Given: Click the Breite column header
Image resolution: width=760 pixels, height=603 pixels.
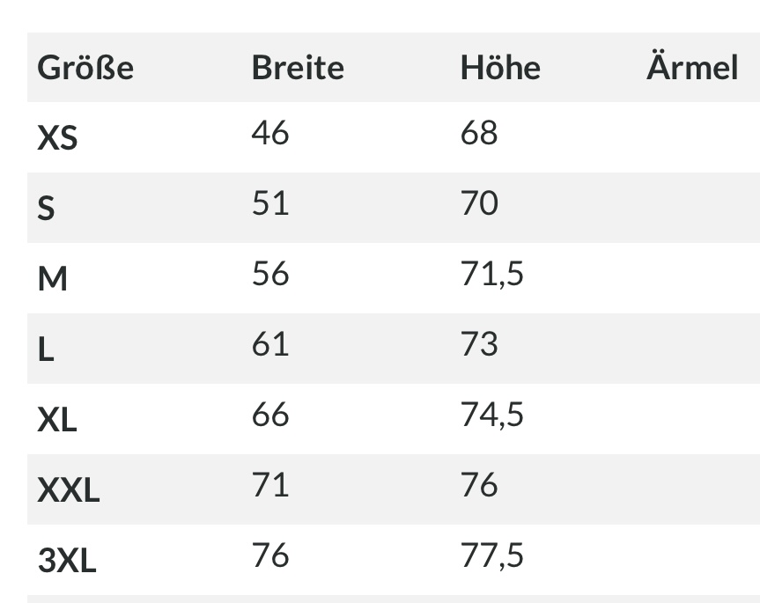Looking at the screenshot, I should (x=298, y=67).
